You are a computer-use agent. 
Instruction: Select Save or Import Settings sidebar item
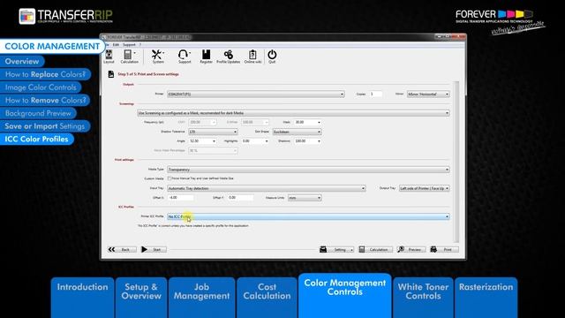click(x=45, y=126)
